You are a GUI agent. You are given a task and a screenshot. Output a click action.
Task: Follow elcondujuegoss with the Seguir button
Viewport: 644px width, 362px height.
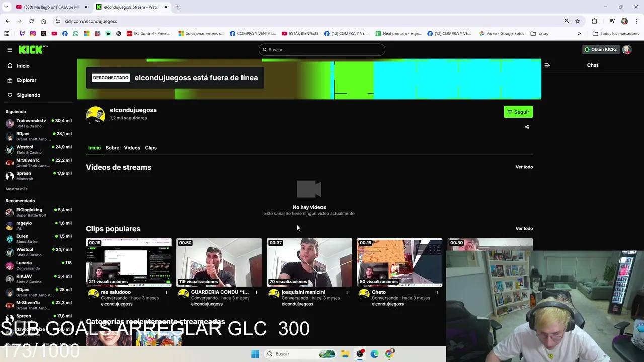click(518, 112)
